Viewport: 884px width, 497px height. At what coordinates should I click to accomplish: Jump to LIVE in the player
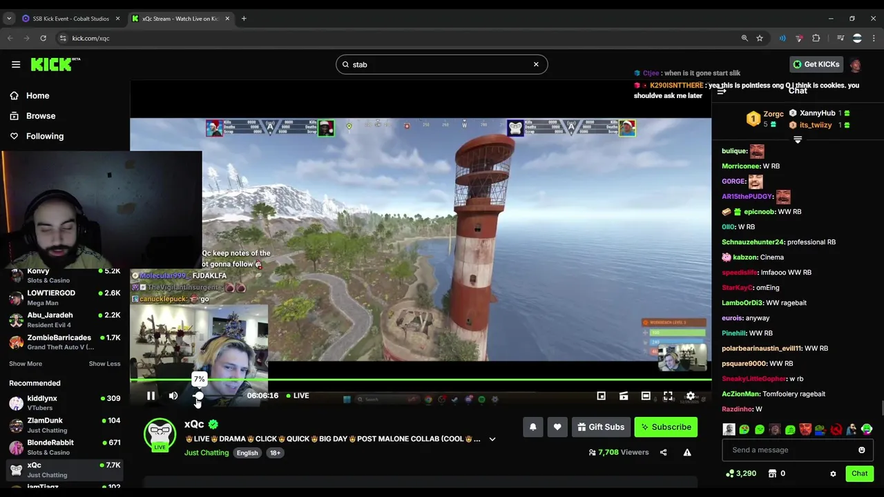pyautogui.click(x=298, y=396)
